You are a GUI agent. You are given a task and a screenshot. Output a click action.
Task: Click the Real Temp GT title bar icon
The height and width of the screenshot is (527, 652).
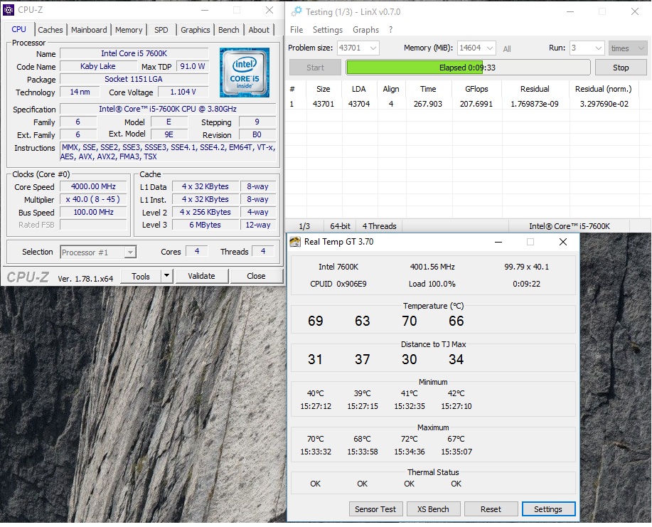coord(295,242)
